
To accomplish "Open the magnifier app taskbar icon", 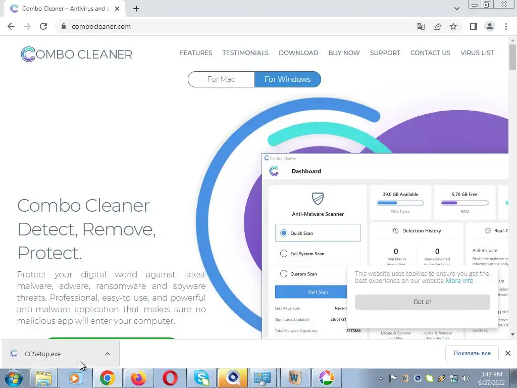I will tap(232, 378).
